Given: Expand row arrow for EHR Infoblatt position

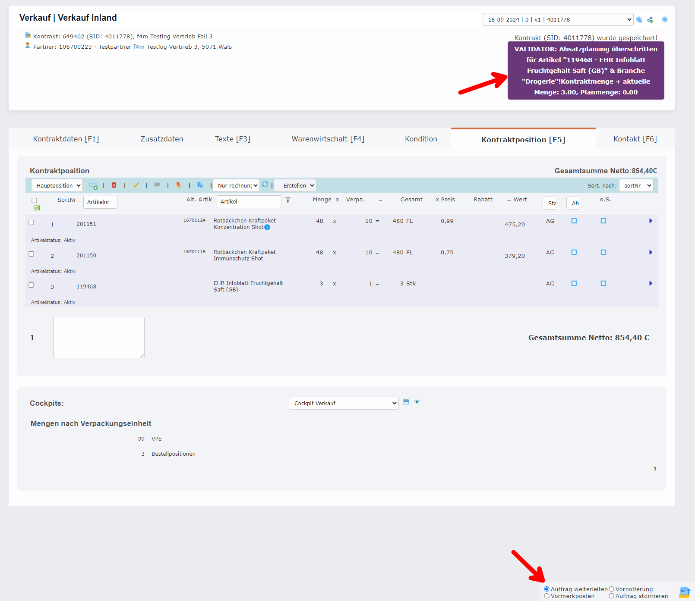Looking at the screenshot, I should tap(651, 283).
